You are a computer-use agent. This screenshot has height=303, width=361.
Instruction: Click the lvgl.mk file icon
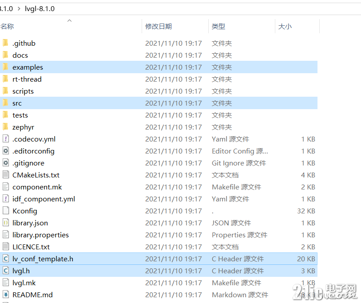pos(6,283)
